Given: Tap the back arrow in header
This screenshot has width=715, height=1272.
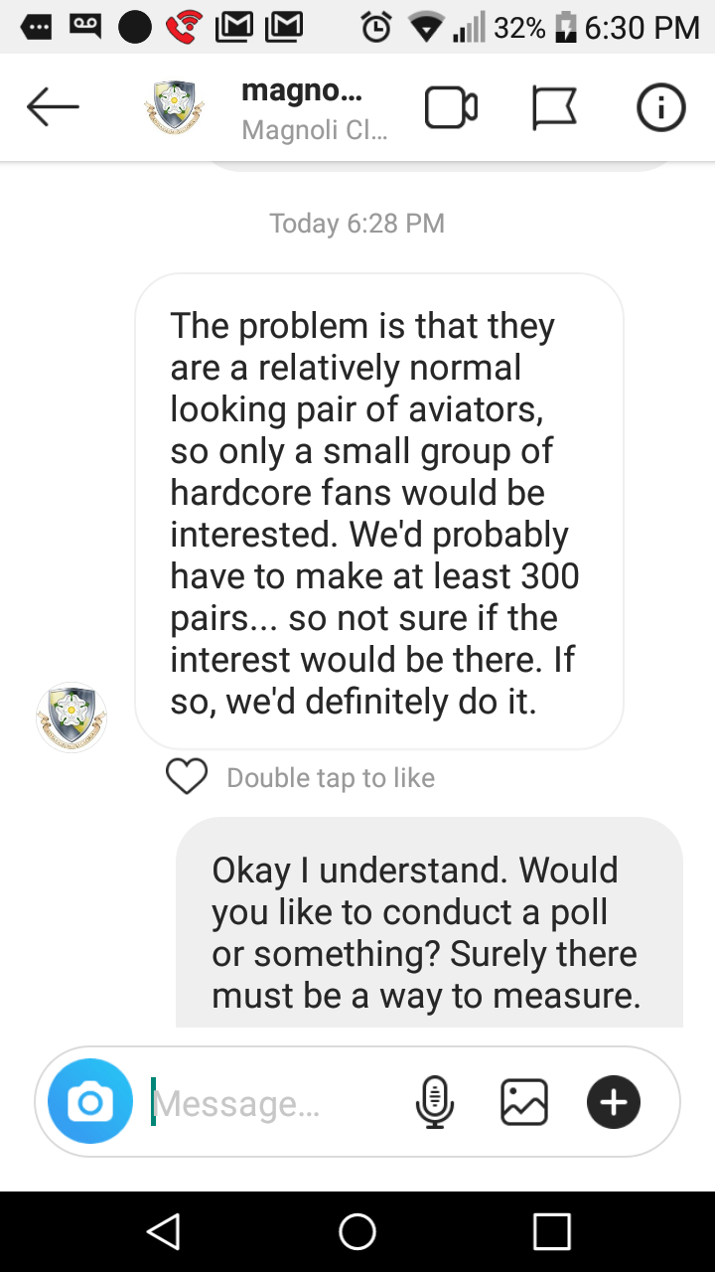Looking at the screenshot, I should coord(53,106).
